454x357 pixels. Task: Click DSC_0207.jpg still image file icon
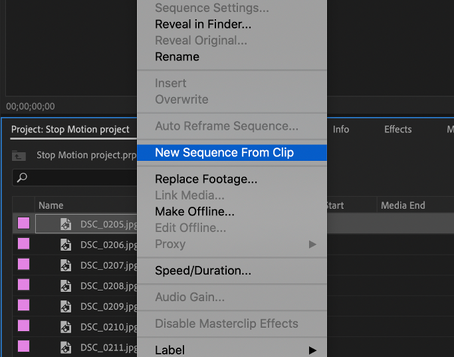(x=66, y=265)
